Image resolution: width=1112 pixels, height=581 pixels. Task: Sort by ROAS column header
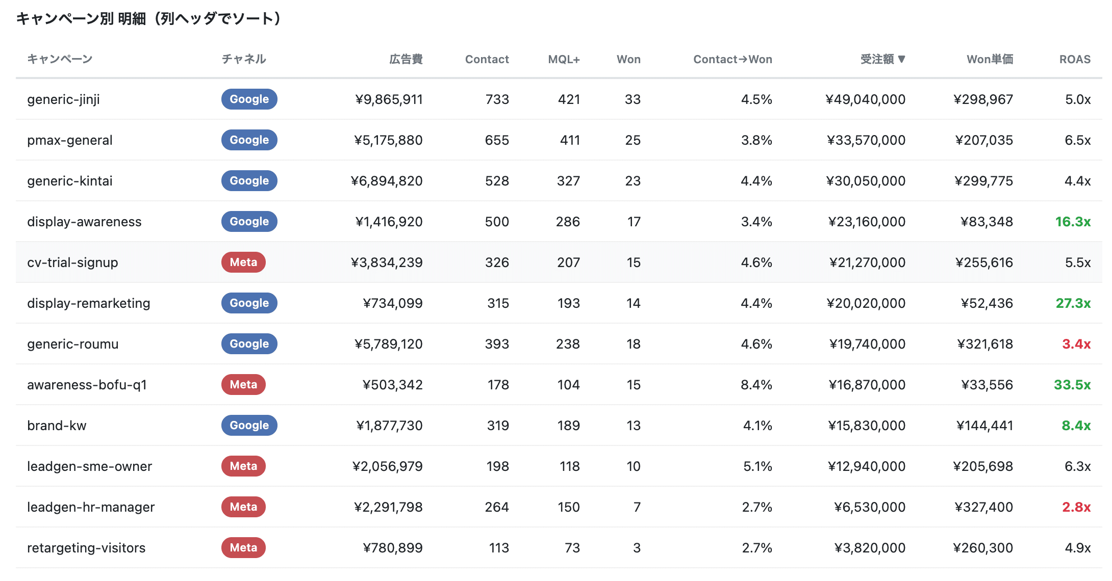pos(1075,59)
